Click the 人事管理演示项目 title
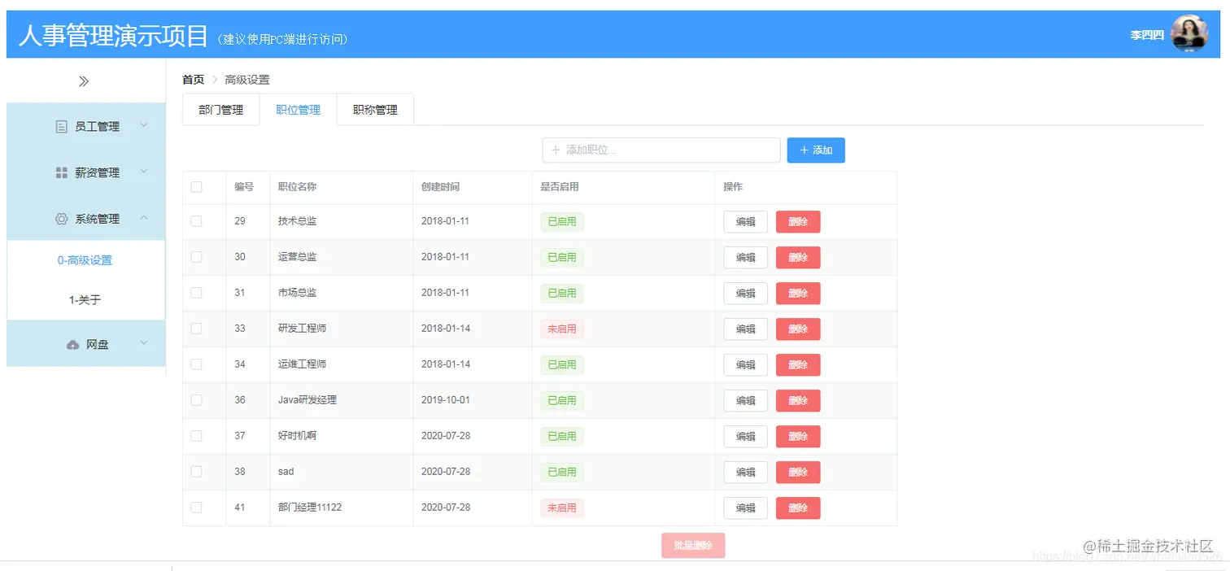The width and height of the screenshot is (1230, 571). [113, 36]
